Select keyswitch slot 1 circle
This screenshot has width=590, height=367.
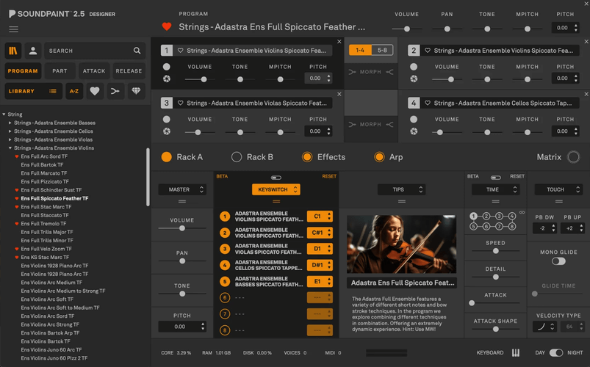(x=225, y=217)
